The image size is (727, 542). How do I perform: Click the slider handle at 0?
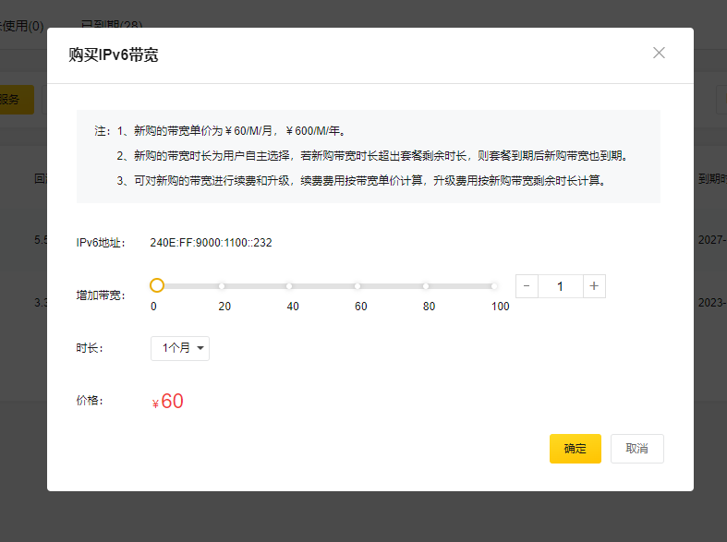pyautogui.click(x=157, y=286)
